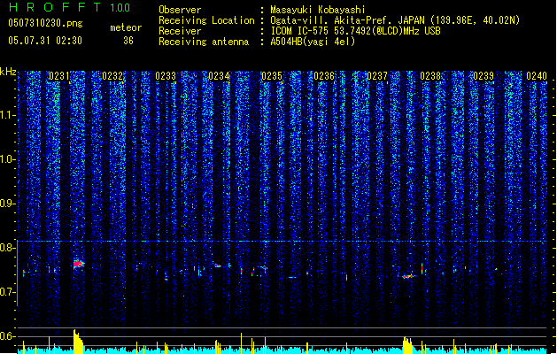Click the 0.6 kHz axis tick label
The image size is (557, 354).
(x=7, y=336)
